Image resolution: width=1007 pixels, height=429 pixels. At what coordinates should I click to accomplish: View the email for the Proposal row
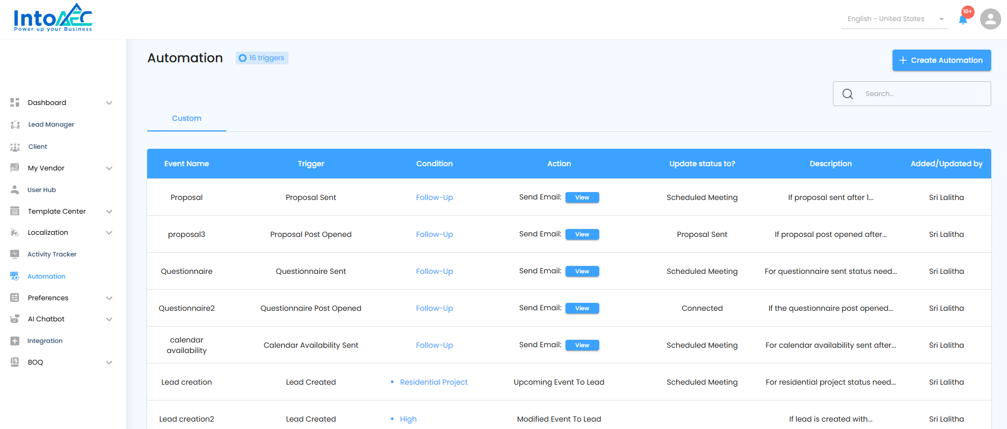[x=582, y=197]
